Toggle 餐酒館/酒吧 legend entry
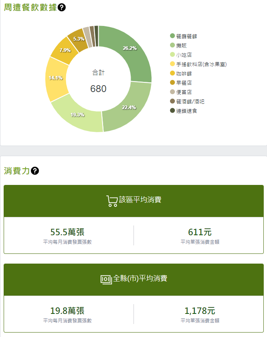The image size is (267, 337). [x=187, y=101]
